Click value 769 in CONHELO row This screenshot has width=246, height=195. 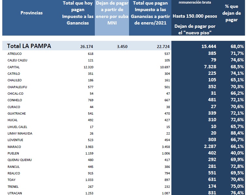pos(91,100)
